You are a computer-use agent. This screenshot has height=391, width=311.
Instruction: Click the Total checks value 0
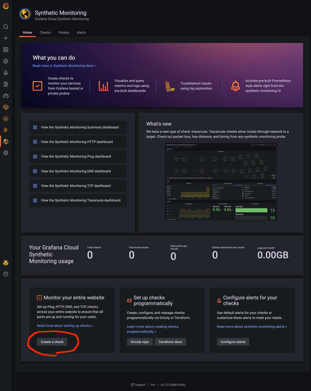[90, 255]
